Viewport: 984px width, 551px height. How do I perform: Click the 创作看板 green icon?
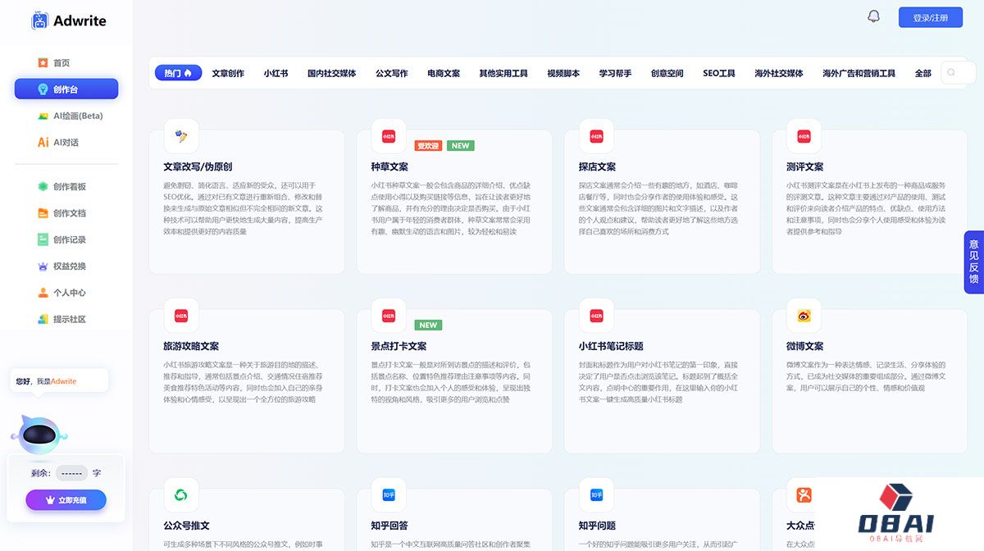(x=43, y=187)
